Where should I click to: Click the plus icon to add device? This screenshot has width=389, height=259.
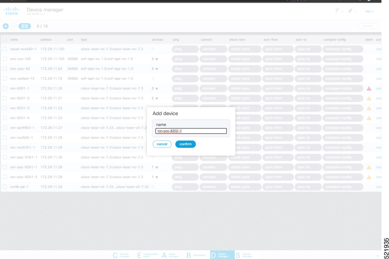5,26
